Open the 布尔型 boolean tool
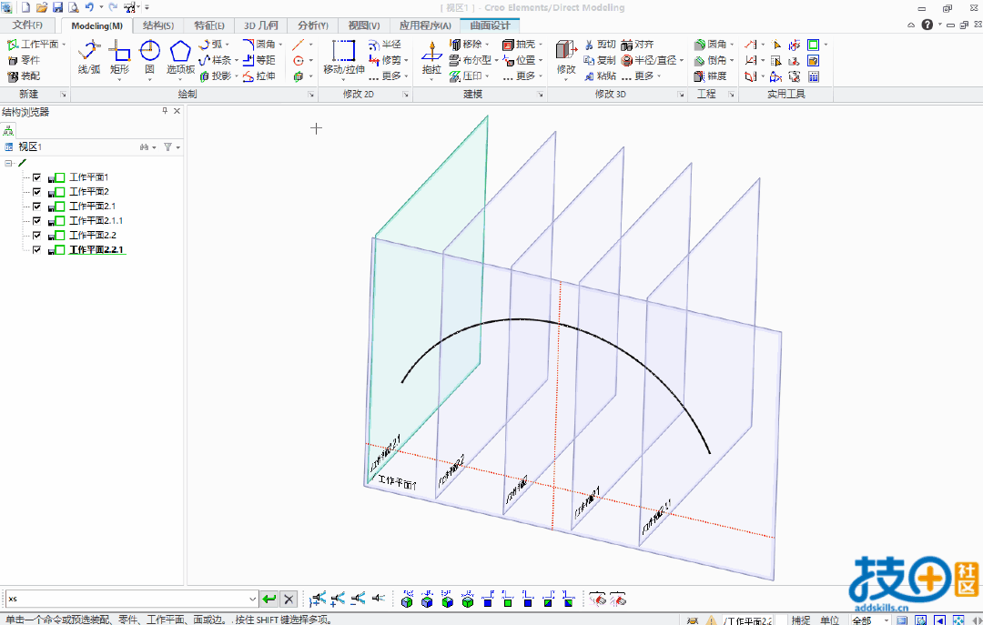Viewport: 983px width, 625px height. click(471, 60)
